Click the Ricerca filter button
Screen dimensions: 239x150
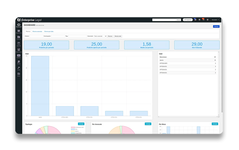[x=110, y=36]
